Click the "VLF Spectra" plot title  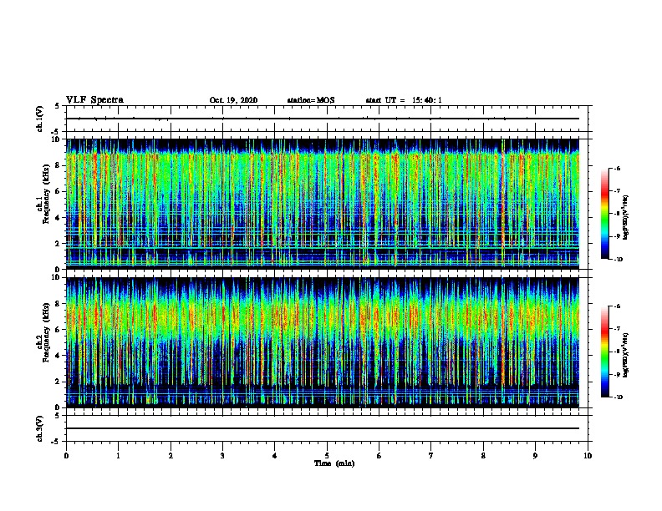(x=94, y=100)
